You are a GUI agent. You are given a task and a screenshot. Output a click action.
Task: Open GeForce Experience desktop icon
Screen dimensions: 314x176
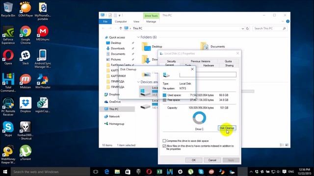click(8, 35)
